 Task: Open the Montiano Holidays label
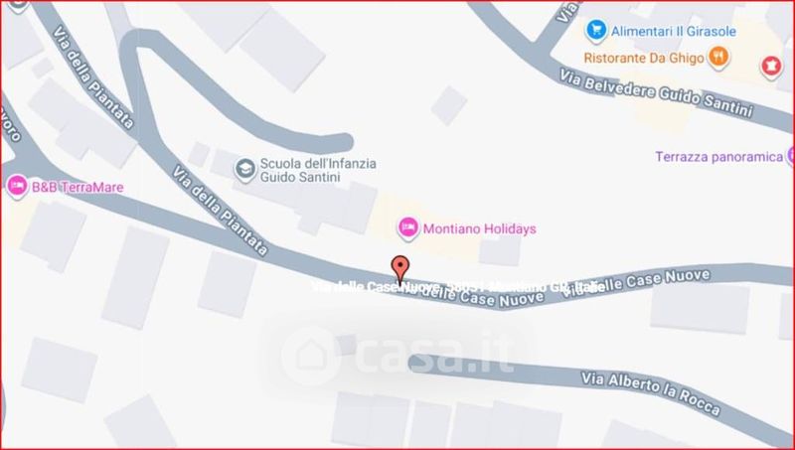click(479, 229)
